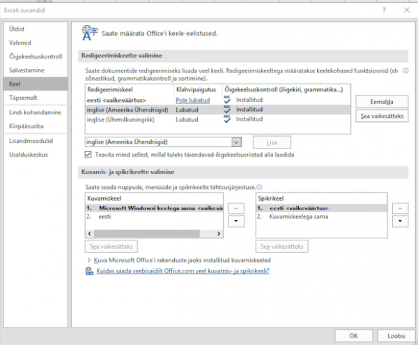Open the Täpsemalt category
The height and width of the screenshot is (345, 418).
36,98
